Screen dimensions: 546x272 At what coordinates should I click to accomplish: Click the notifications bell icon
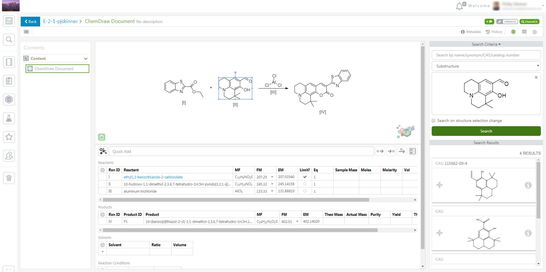point(459,6)
